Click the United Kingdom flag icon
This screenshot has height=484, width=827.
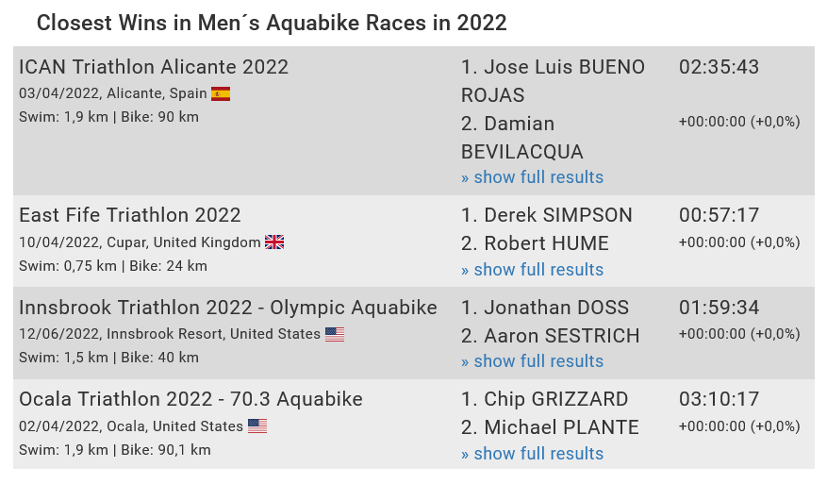(274, 242)
